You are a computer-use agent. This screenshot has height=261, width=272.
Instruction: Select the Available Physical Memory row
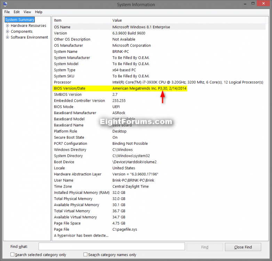(x=159, y=205)
